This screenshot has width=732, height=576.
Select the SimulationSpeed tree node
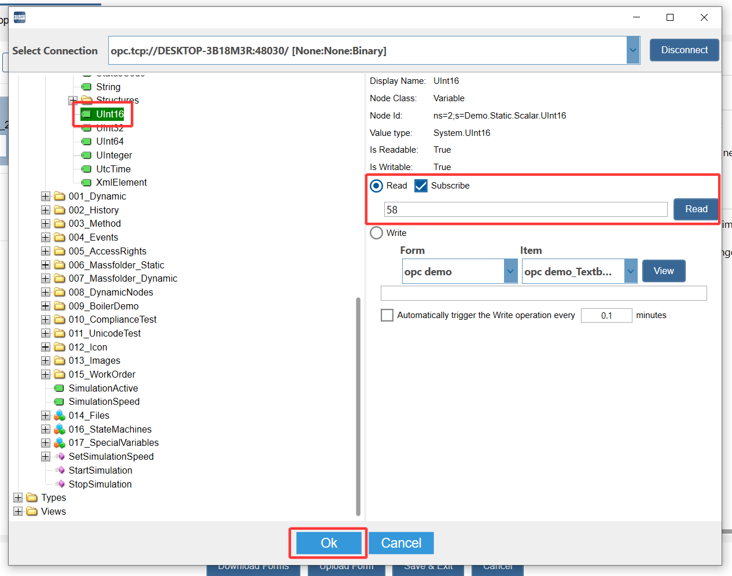[104, 402]
